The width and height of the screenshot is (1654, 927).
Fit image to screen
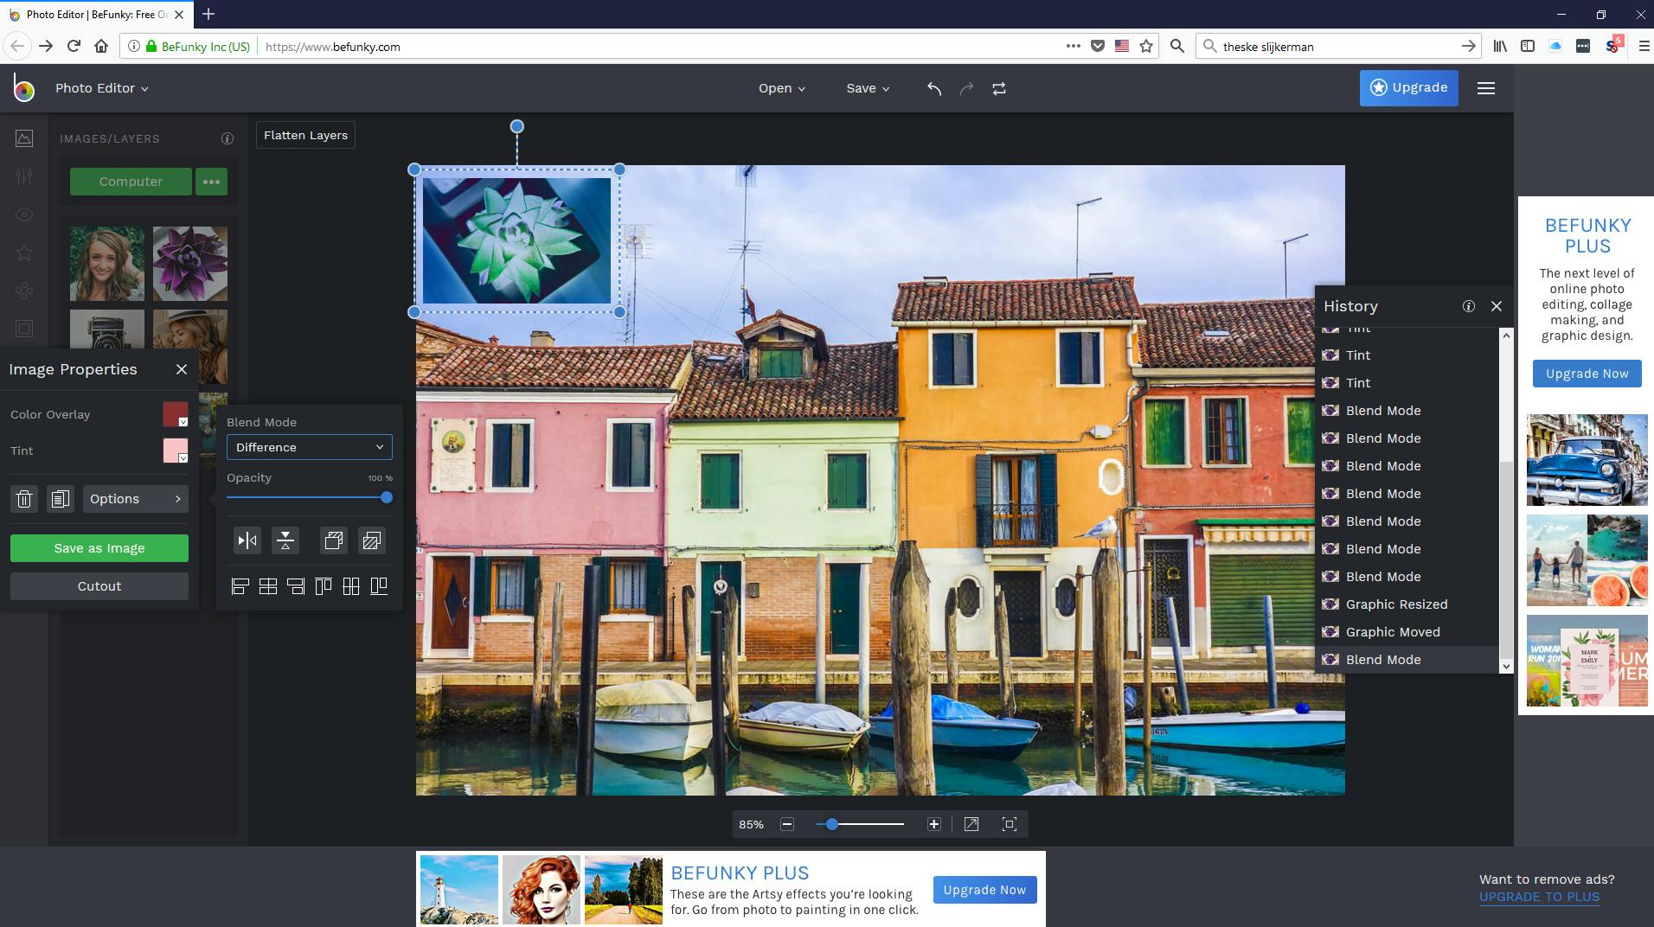[x=1010, y=825]
